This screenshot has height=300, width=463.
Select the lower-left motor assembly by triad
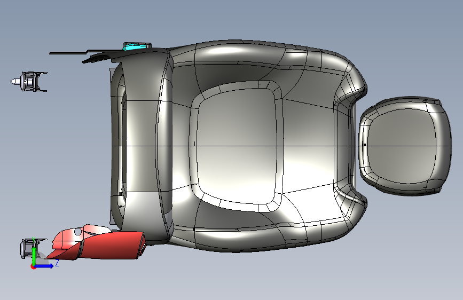pyautogui.click(x=26, y=248)
